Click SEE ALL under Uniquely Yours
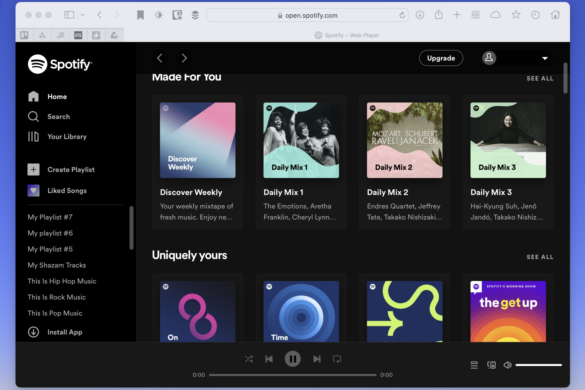585x390 pixels. coord(540,256)
